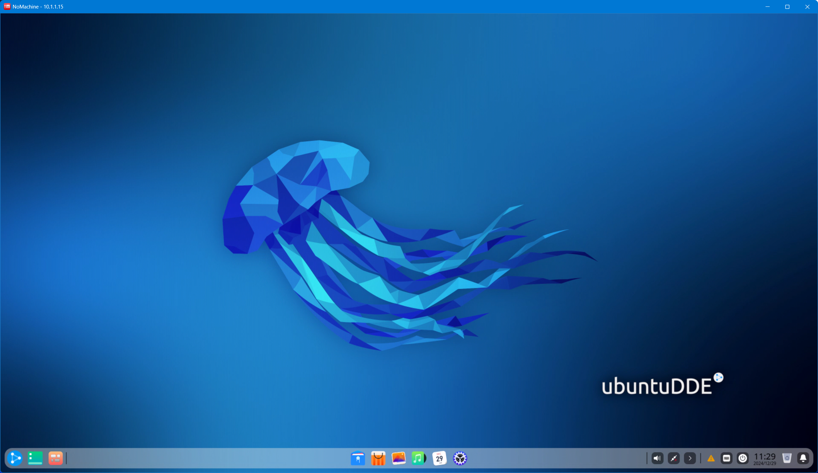Close the NoMachine window
The image size is (818, 473).
(x=807, y=7)
